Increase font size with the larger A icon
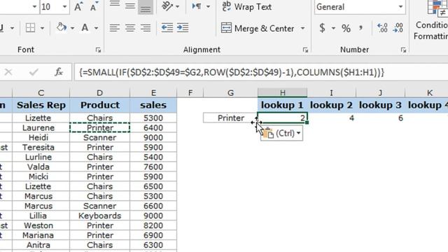This screenshot has height=252, width=448. [78, 6]
